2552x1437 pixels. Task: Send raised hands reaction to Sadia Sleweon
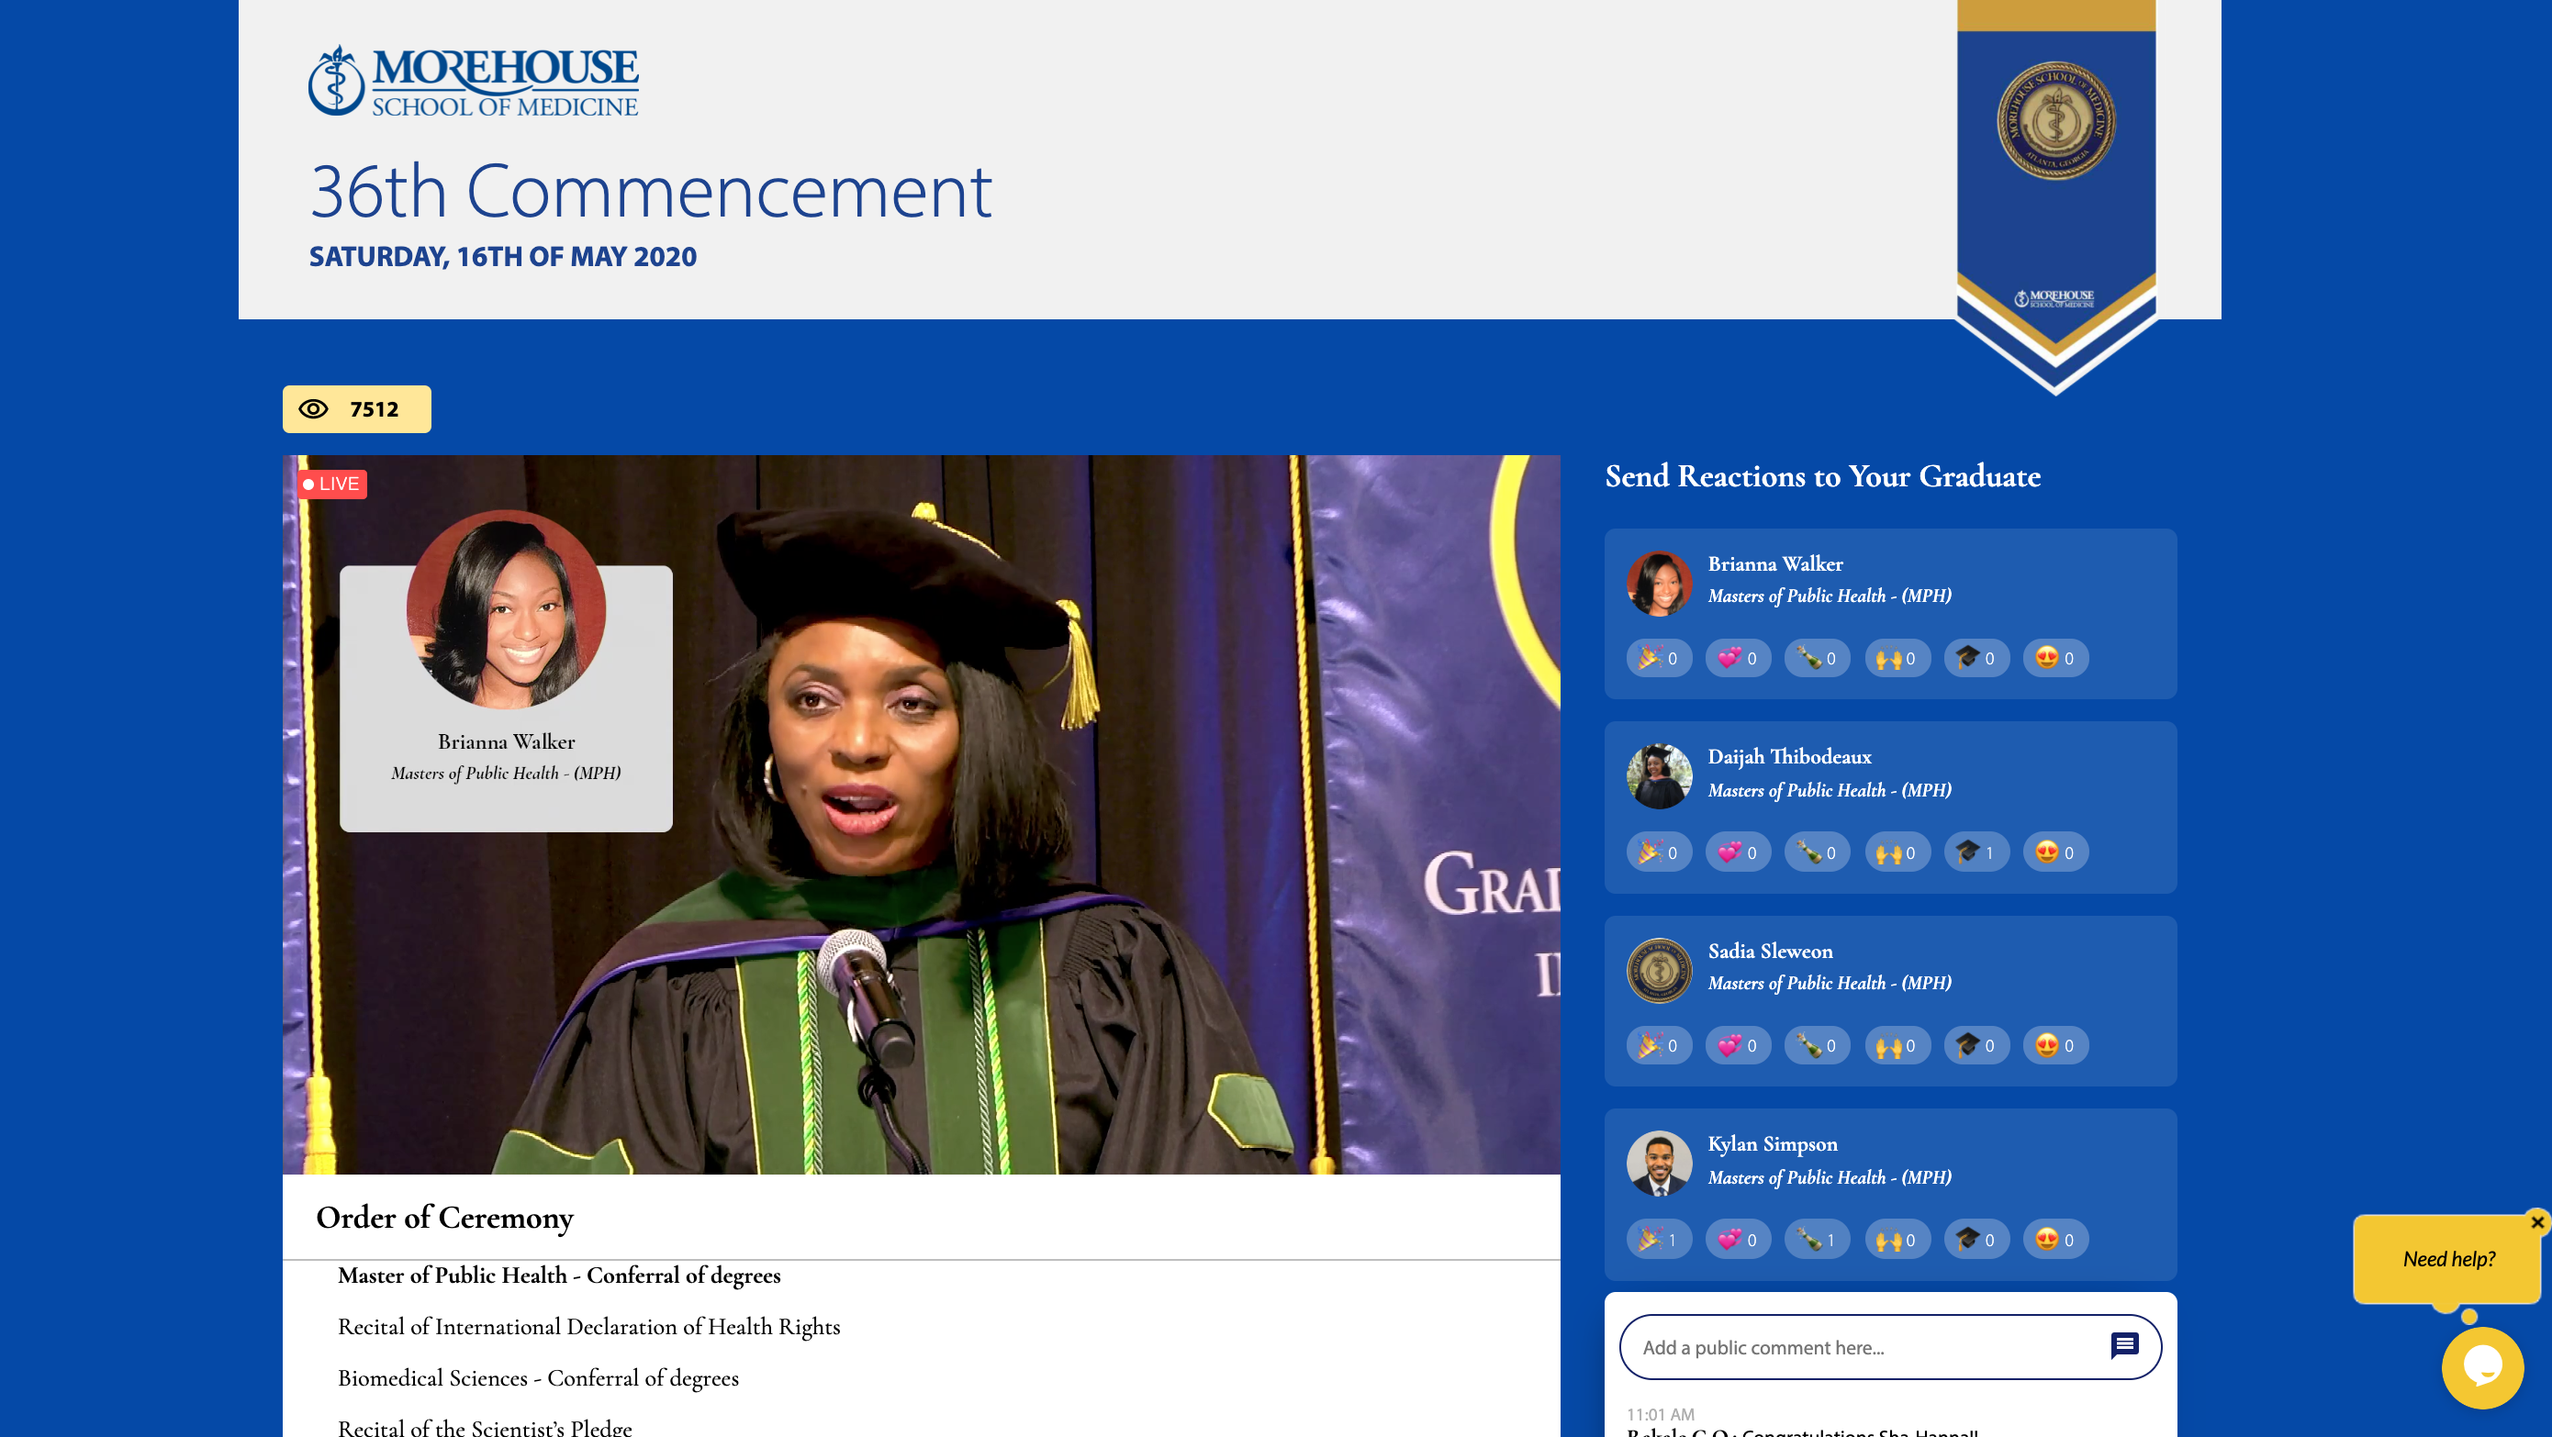[x=1897, y=1046]
